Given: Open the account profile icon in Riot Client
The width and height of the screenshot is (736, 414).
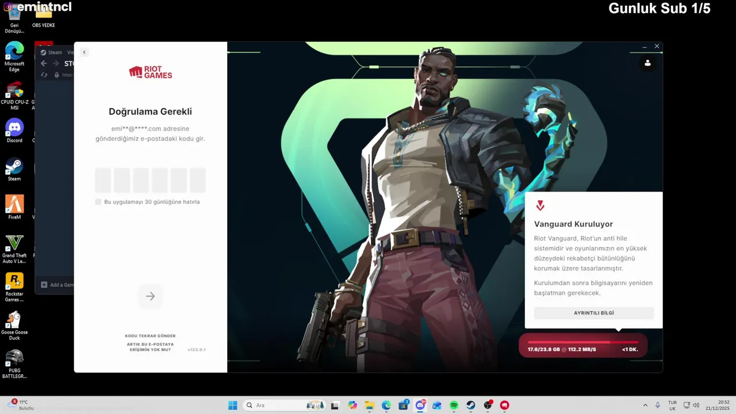Looking at the screenshot, I should 647,63.
